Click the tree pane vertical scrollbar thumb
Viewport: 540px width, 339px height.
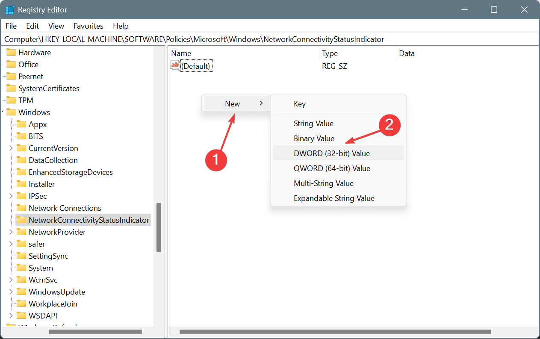pyautogui.click(x=159, y=227)
